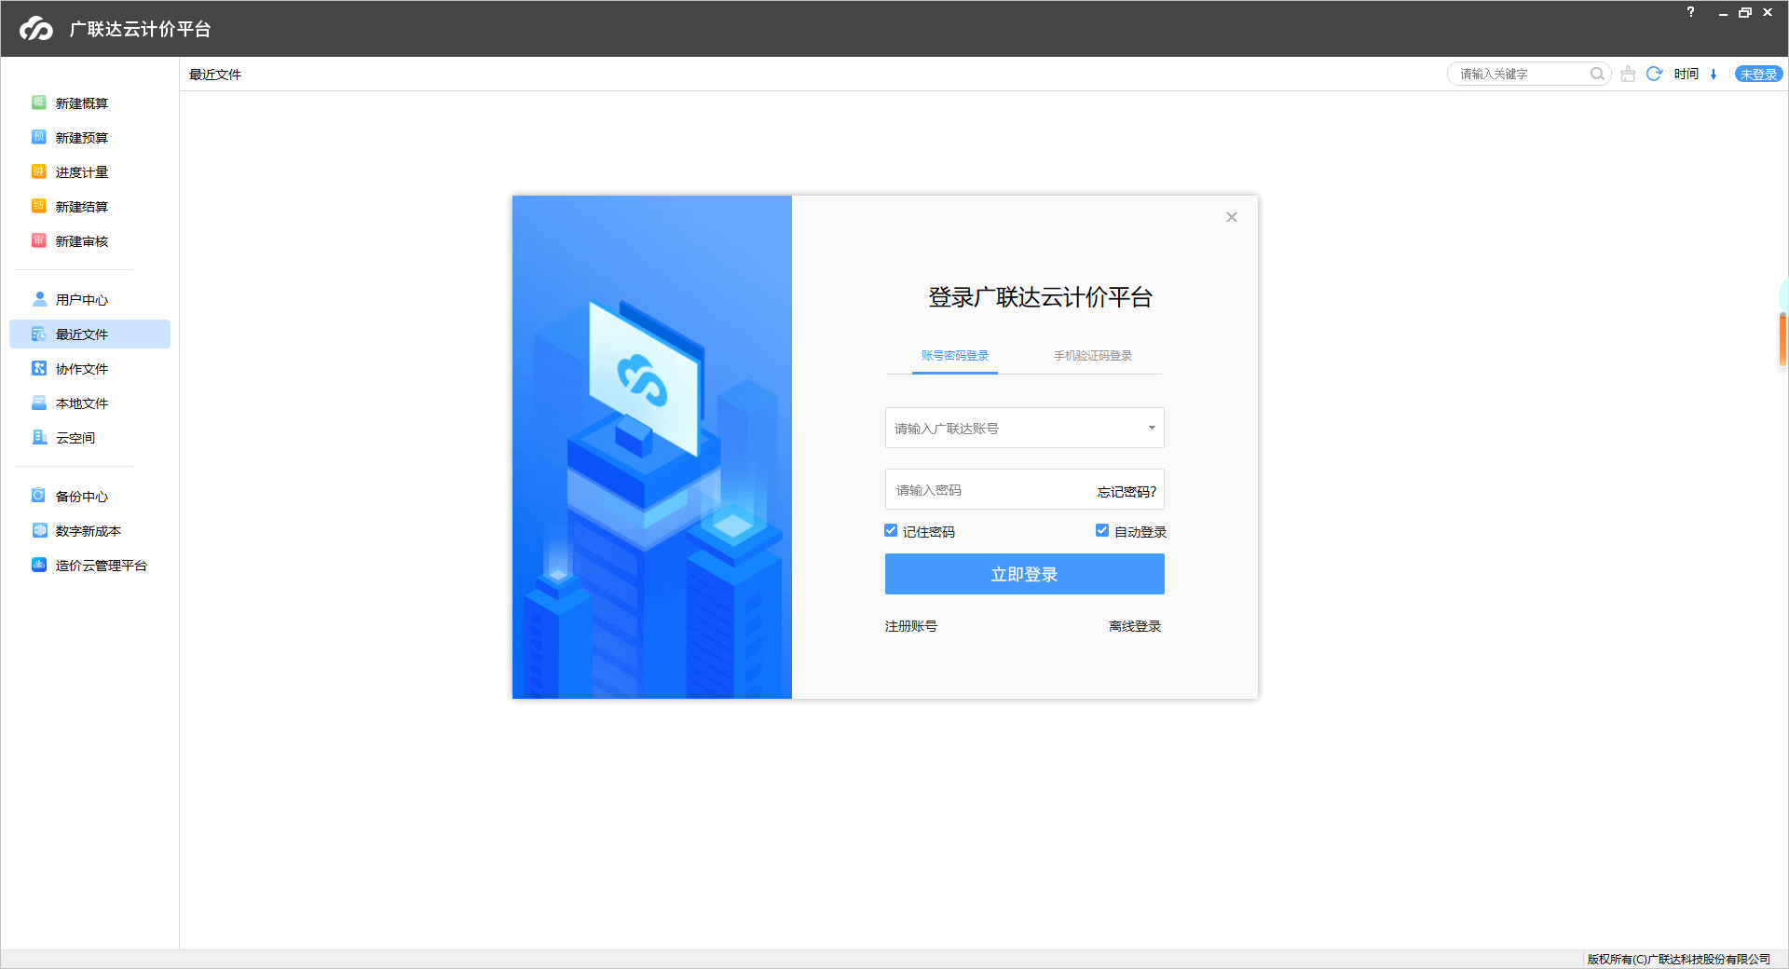Image resolution: width=1789 pixels, height=969 pixels.
Task: Expand the Glodon account dropdown
Action: pyautogui.click(x=1150, y=428)
